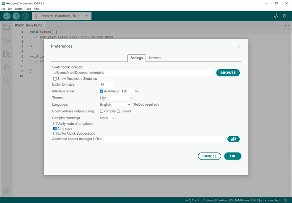Open the user account profile icon
Image resolution: width=292 pixels, height=203 pixels.
(x=6, y=191)
